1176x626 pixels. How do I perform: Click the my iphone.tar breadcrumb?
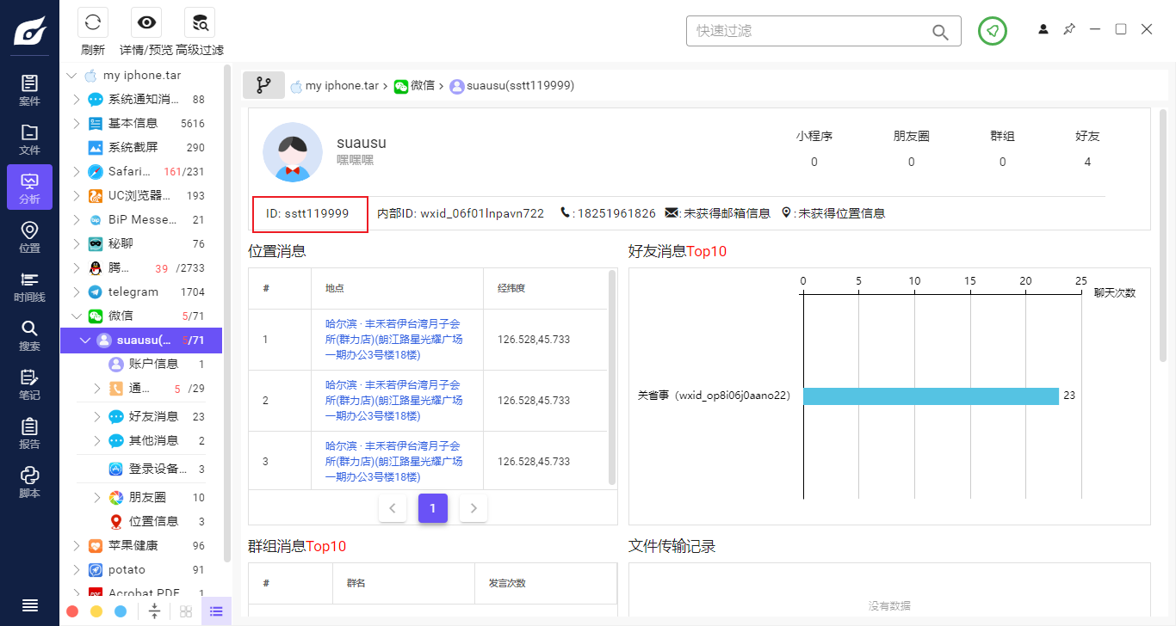coord(342,86)
